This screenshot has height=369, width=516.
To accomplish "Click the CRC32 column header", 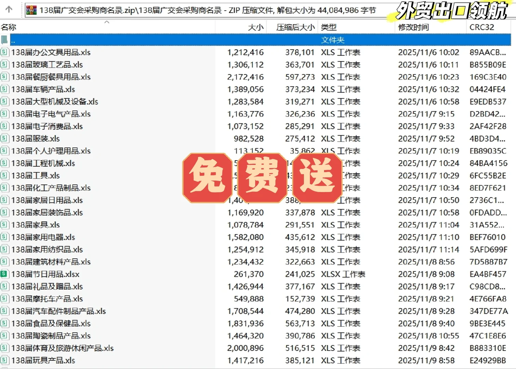I will 482,27.
